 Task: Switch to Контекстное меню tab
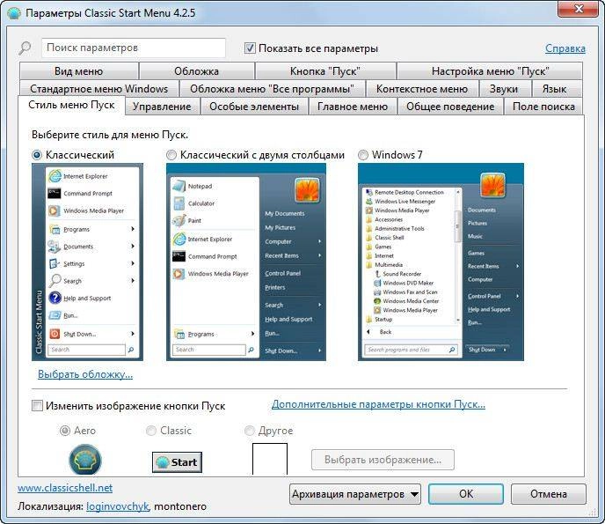click(x=422, y=89)
